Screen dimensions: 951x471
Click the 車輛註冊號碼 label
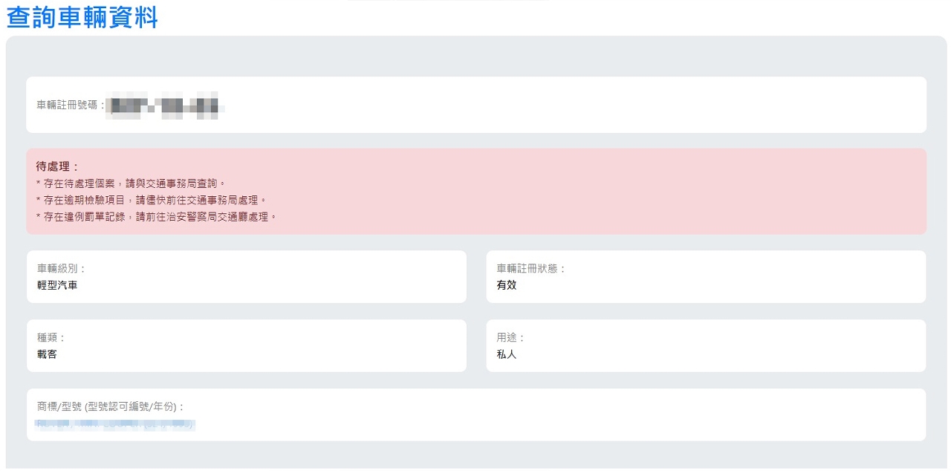click(x=71, y=105)
